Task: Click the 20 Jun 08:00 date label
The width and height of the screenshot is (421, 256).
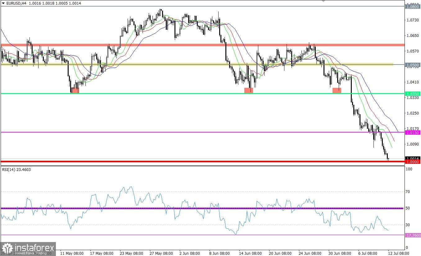Action: [280, 253]
